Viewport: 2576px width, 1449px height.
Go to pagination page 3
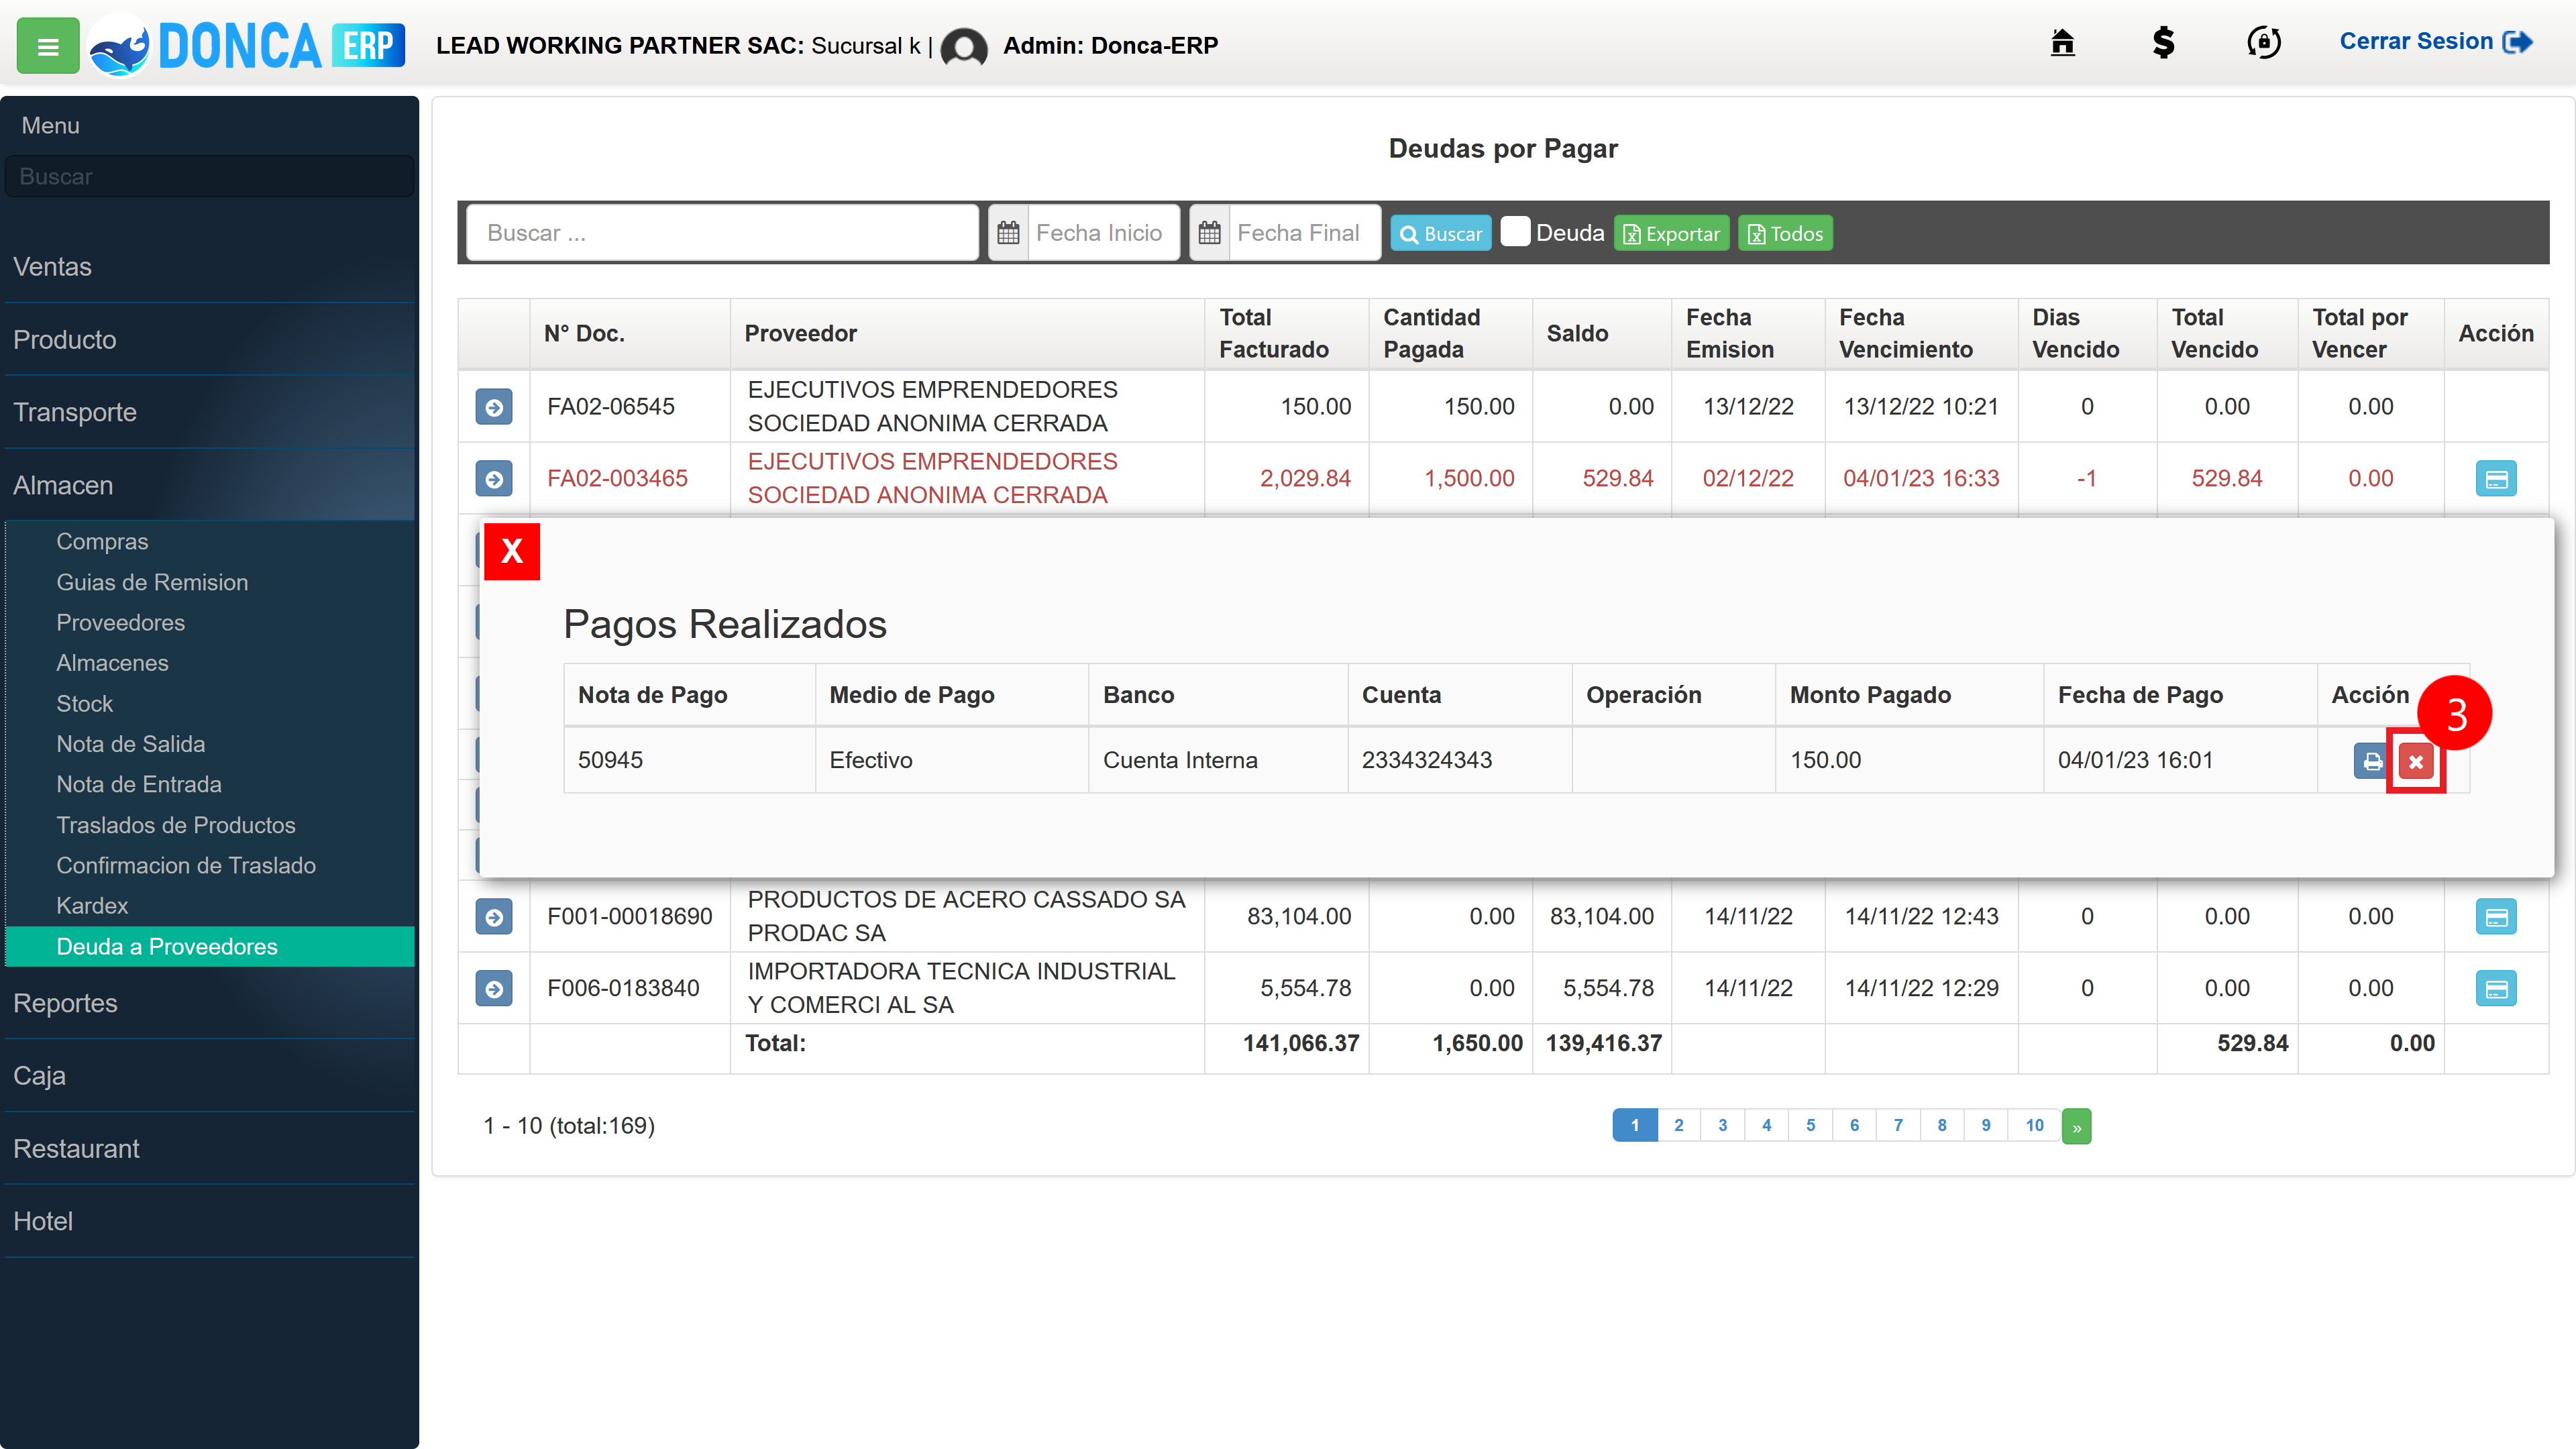[x=1722, y=1125]
